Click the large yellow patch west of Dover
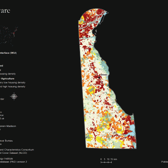Viewport: 168px width, 168px height. tap(92, 89)
